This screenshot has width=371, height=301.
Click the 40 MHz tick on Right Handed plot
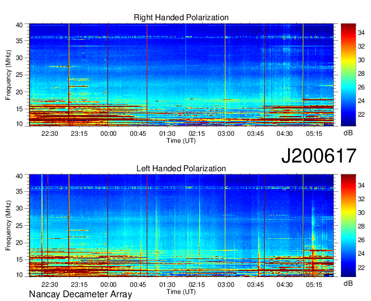click(20, 25)
